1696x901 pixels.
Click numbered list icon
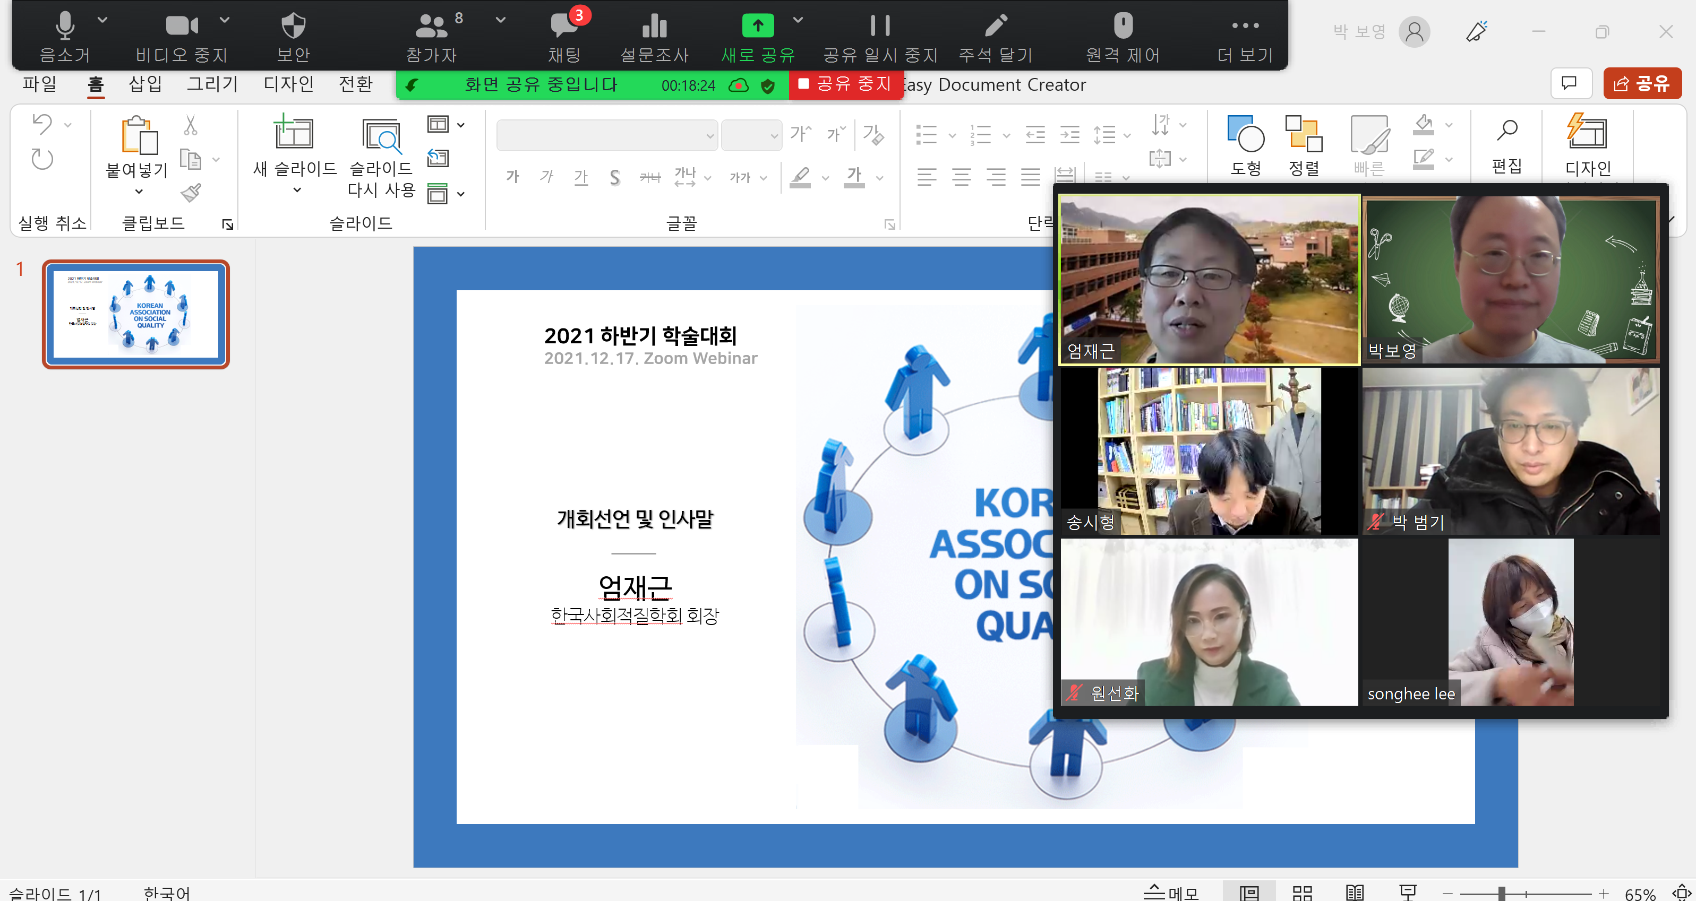click(x=980, y=135)
